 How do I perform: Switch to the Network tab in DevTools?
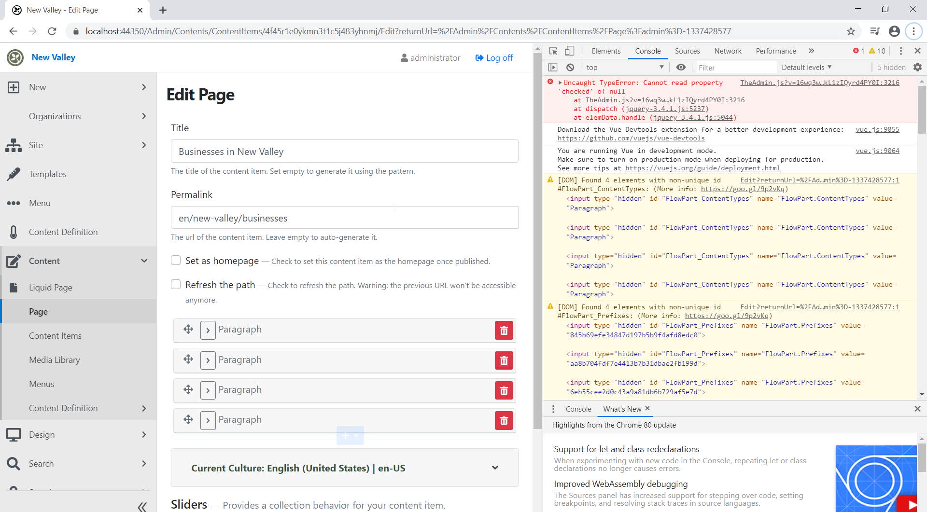[727, 51]
